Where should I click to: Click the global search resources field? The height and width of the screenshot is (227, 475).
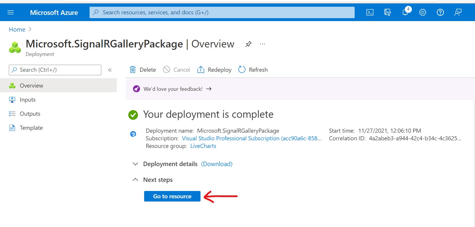222,12
